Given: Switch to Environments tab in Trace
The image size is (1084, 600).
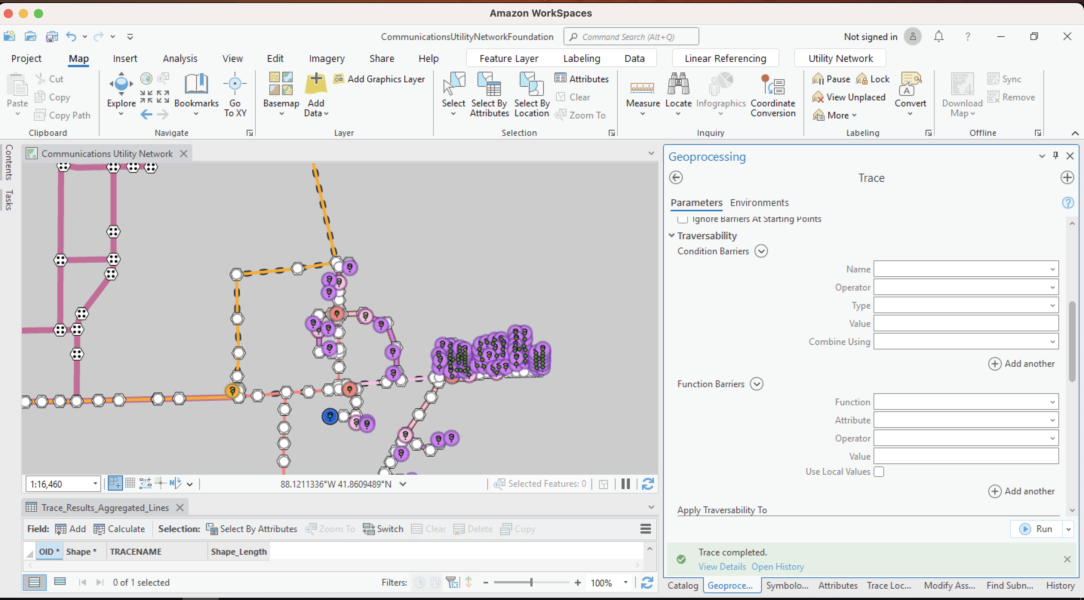Looking at the screenshot, I should click(x=759, y=203).
